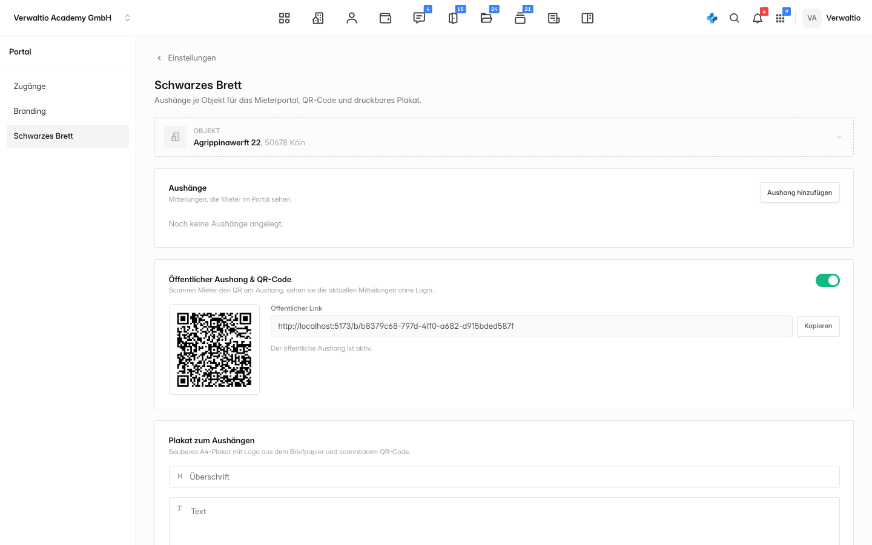This screenshot has height=545, width=872.
Task: Open the Objekt dropdown chevron for Agrippinawerft 22
Action: [x=839, y=137]
